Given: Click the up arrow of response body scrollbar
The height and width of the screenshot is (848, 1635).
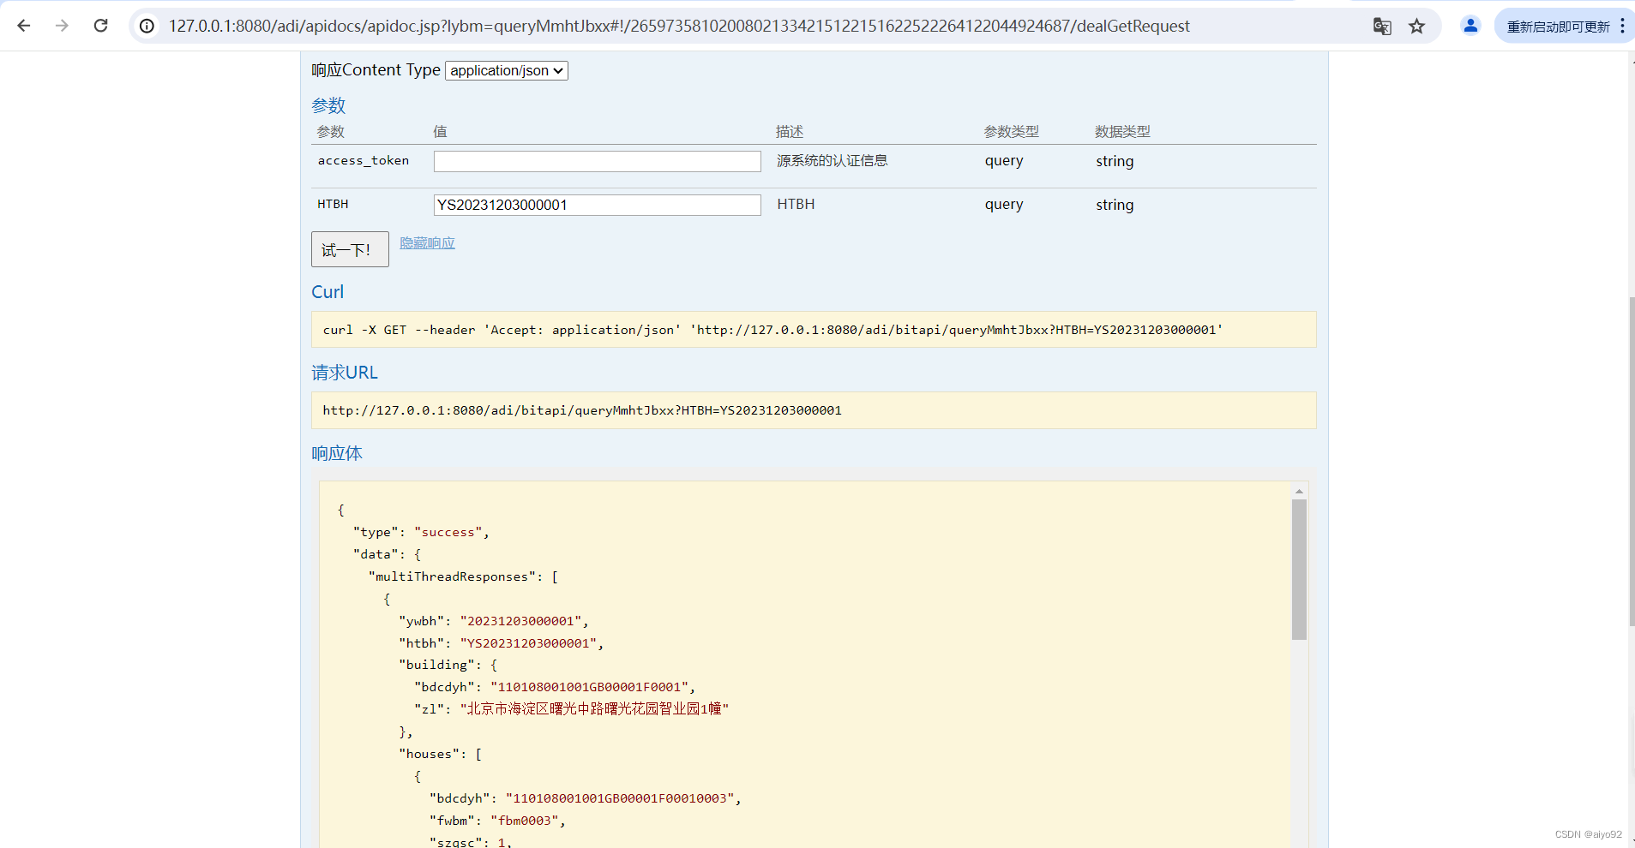Looking at the screenshot, I should click(x=1299, y=491).
